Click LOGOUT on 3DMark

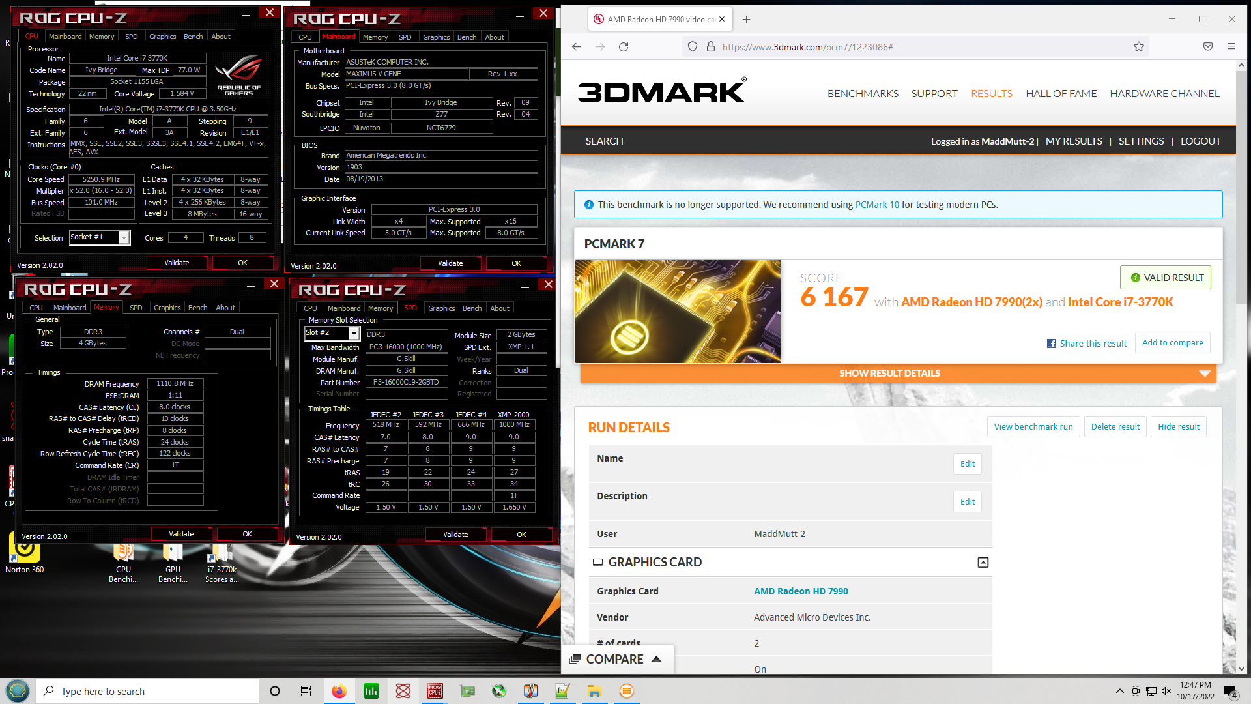point(1200,141)
